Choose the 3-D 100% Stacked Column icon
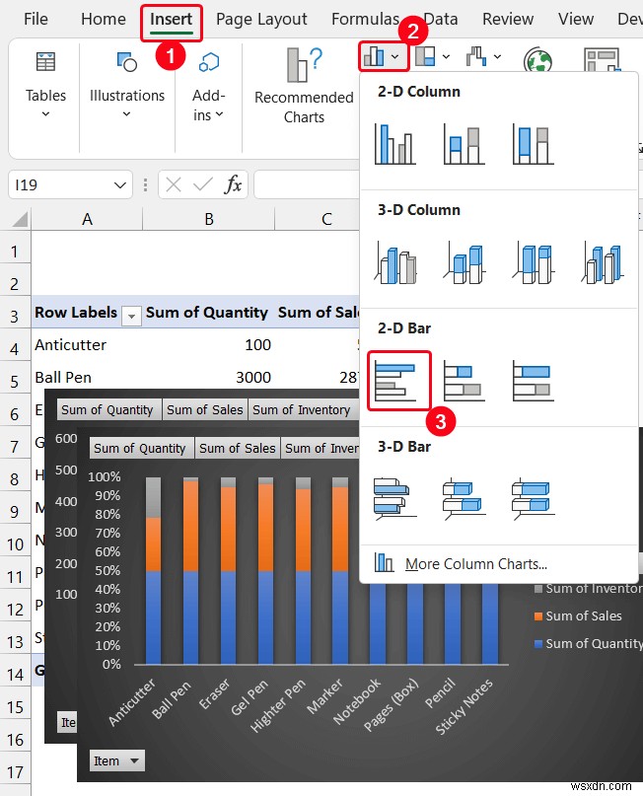 click(533, 262)
